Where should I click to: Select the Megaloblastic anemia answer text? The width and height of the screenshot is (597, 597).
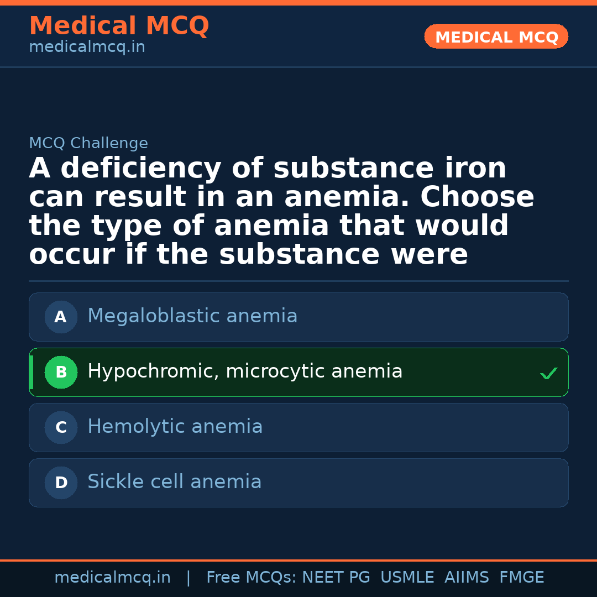[x=192, y=316]
